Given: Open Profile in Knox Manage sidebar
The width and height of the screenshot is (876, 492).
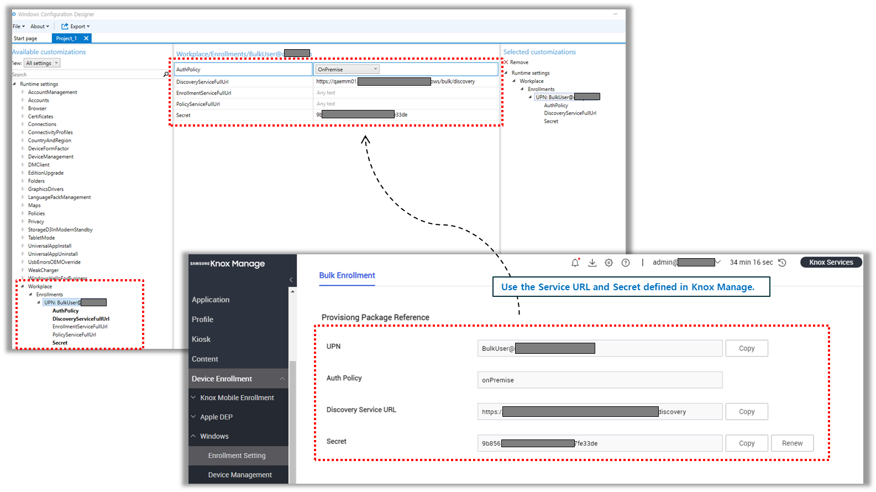Looking at the screenshot, I should point(202,320).
